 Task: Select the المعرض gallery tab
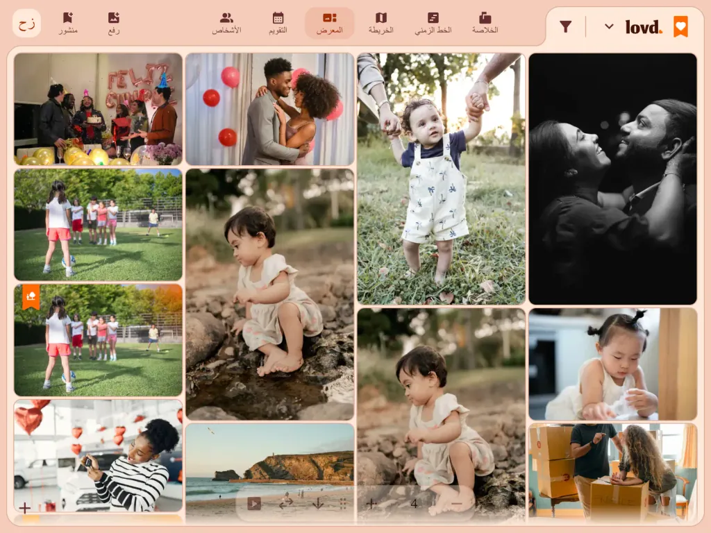tap(330, 23)
